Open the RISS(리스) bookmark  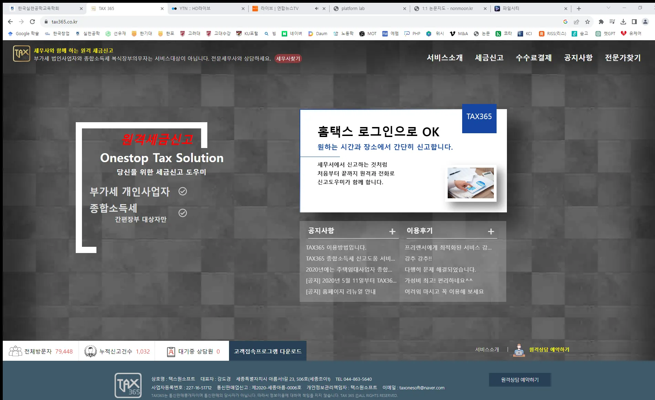tap(552, 33)
